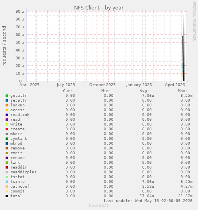Screen dimensions: 198x210
Task: Click the getattr green legend swatch
Action: 7,96
